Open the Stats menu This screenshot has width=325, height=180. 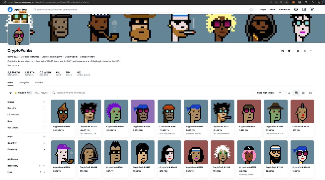click(x=272, y=9)
